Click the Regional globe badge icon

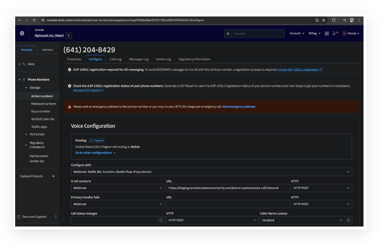(x=91, y=141)
